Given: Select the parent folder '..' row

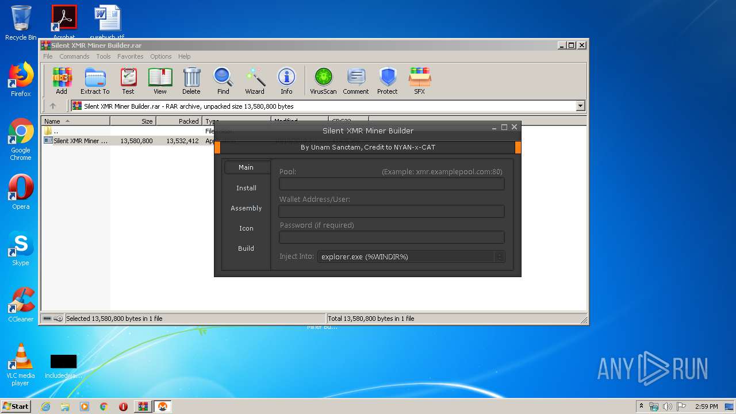Looking at the screenshot, I should [129, 131].
